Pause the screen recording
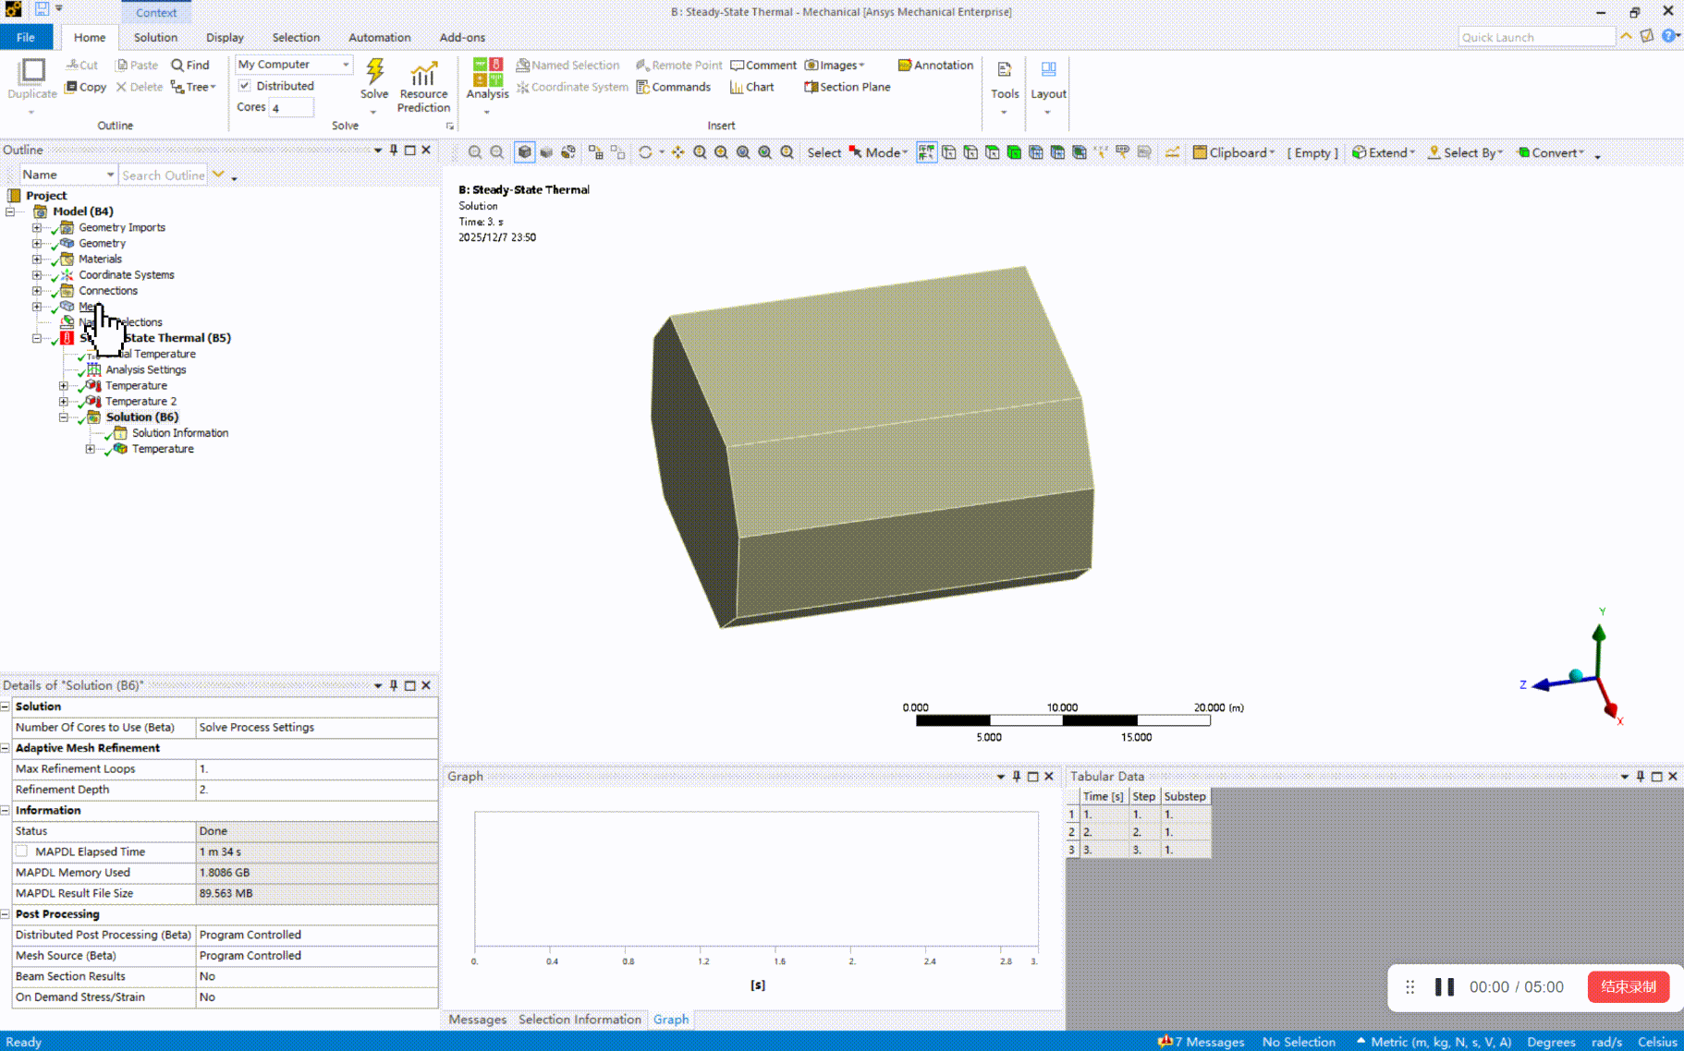The image size is (1684, 1051). coord(1444,986)
